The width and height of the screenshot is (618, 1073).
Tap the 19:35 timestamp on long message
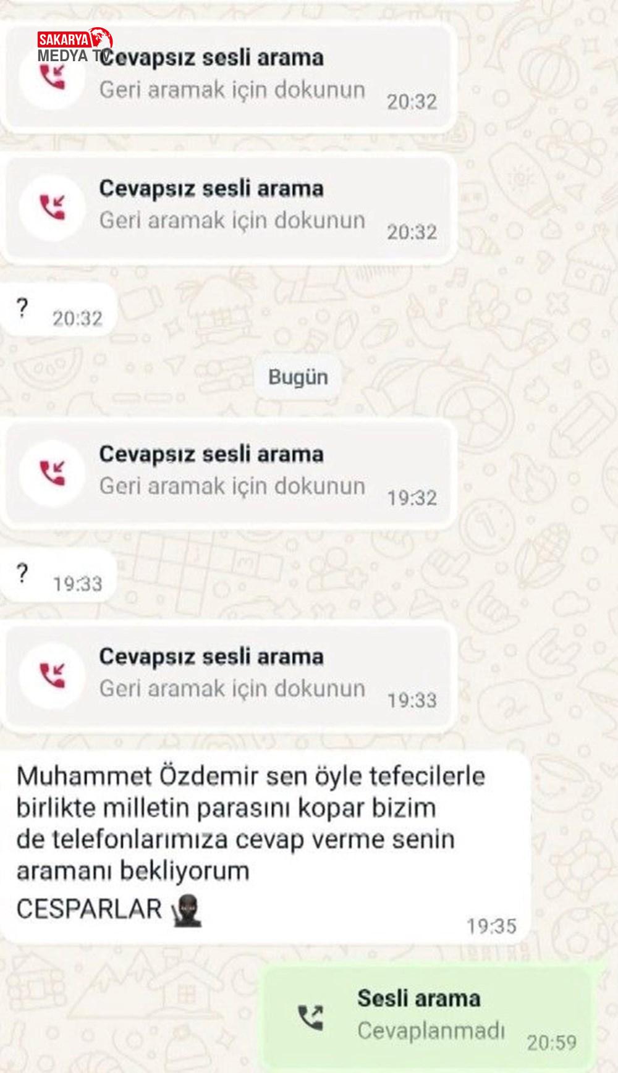pyautogui.click(x=491, y=926)
